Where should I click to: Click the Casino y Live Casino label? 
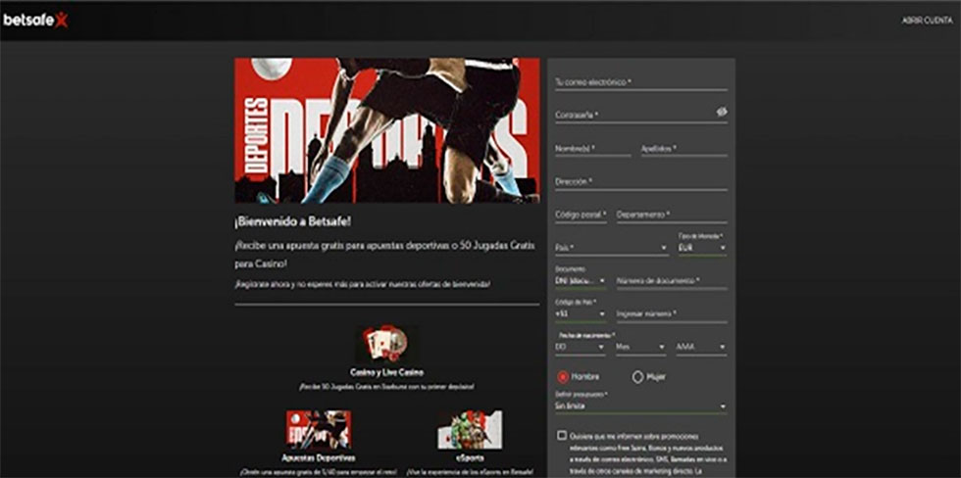[386, 373]
